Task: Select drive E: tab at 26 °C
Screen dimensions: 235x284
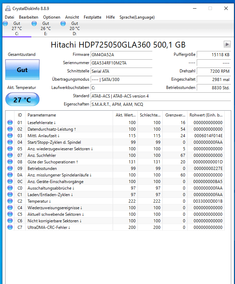Action: click(45, 29)
